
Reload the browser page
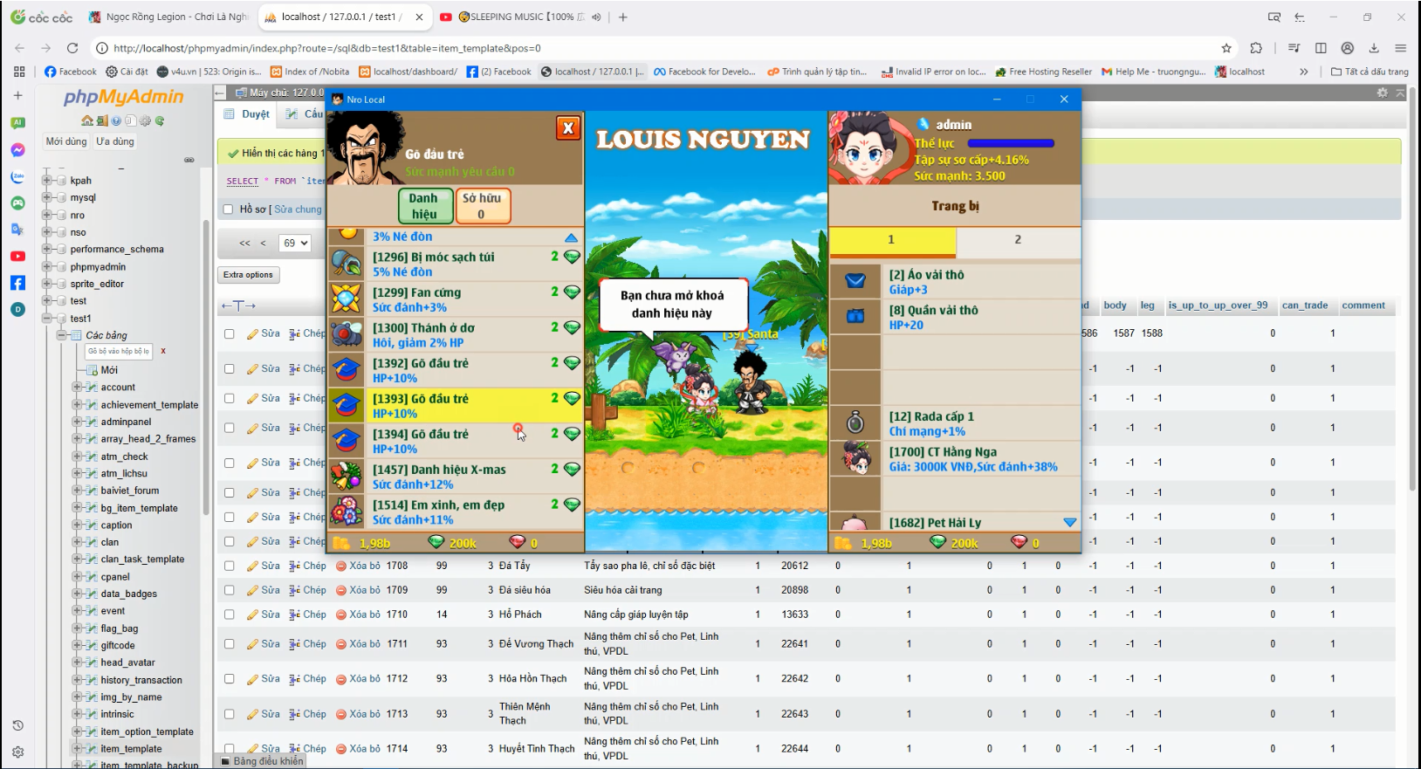[72, 48]
